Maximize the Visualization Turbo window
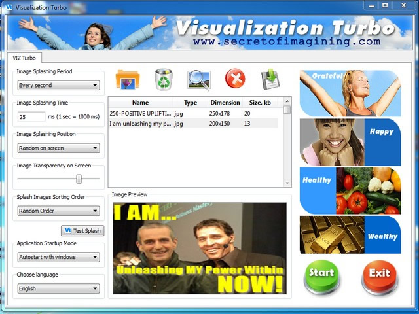This screenshot has width=419, height=314. (385, 6)
